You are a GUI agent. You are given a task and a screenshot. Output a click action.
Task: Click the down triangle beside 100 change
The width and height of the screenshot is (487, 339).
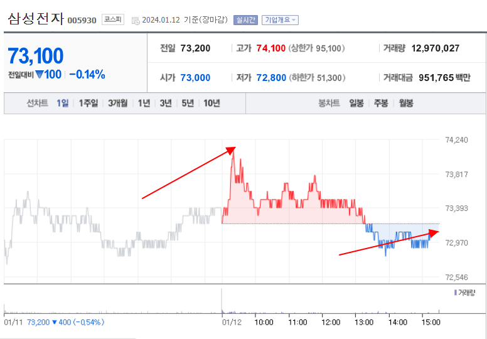(x=39, y=75)
